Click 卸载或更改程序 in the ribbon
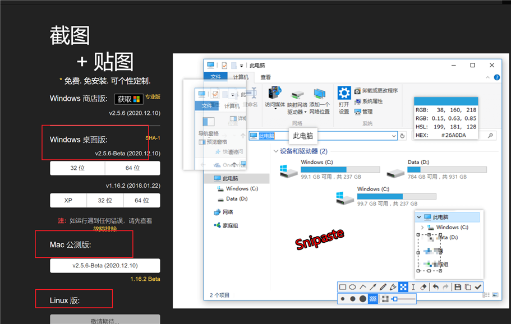 click(376, 90)
